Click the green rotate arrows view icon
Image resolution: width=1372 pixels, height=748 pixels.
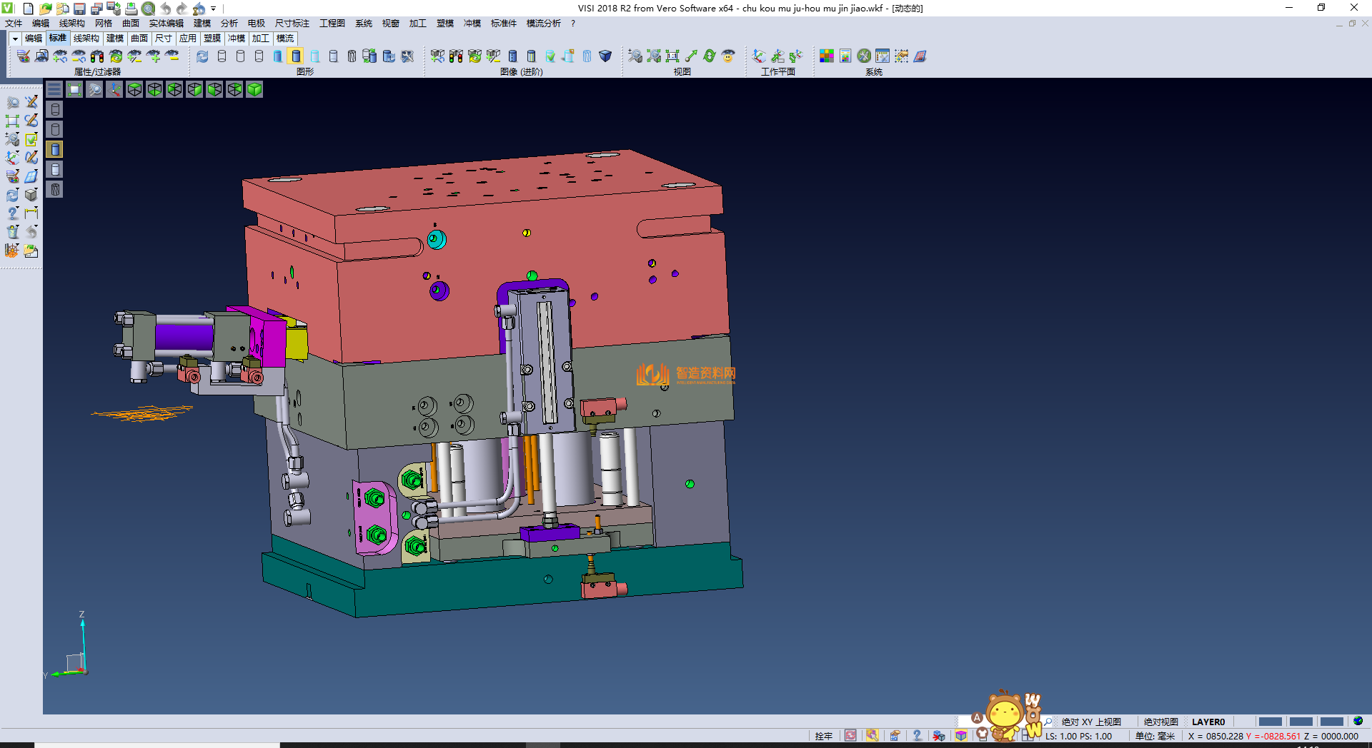click(x=709, y=56)
